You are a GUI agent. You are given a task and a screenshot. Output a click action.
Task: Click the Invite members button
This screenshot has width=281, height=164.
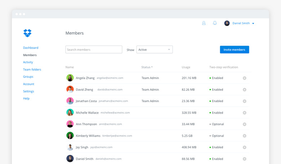coord(235,50)
